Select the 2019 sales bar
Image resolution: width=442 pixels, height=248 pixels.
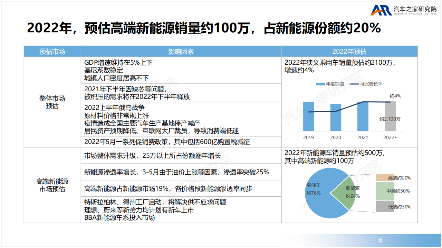tap(308, 116)
